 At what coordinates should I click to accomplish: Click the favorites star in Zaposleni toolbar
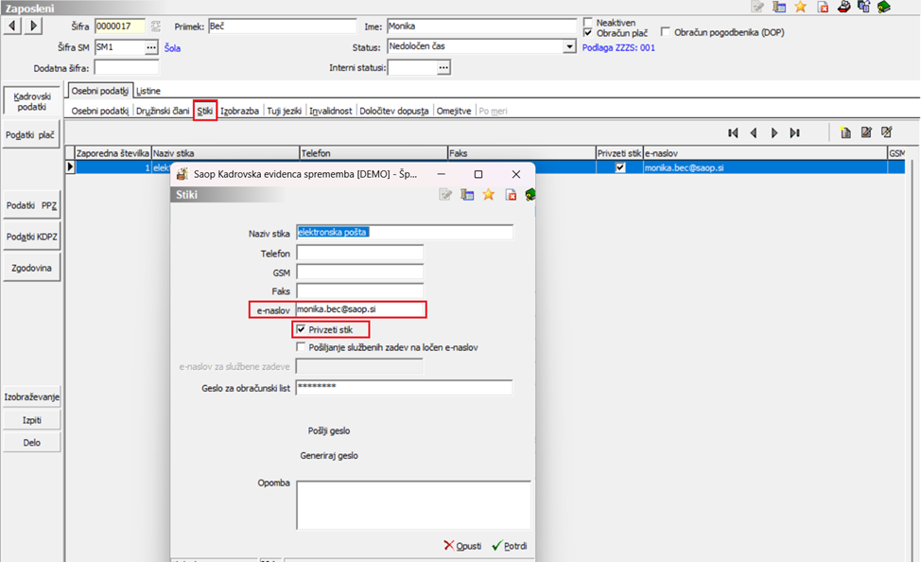[x=801, y=7]
